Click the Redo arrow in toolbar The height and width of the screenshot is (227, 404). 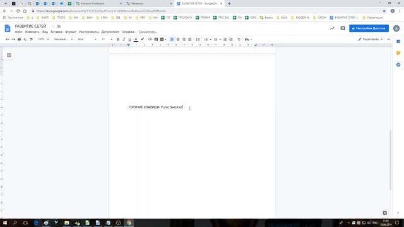pyautogui.click(x=13, y=39)
